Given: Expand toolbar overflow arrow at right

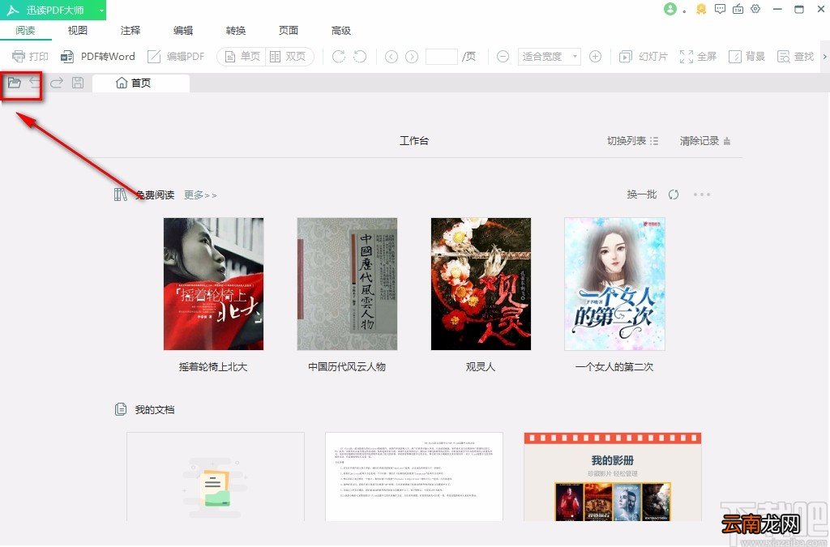Looking at the screenshot, I should tap(824, 56).
